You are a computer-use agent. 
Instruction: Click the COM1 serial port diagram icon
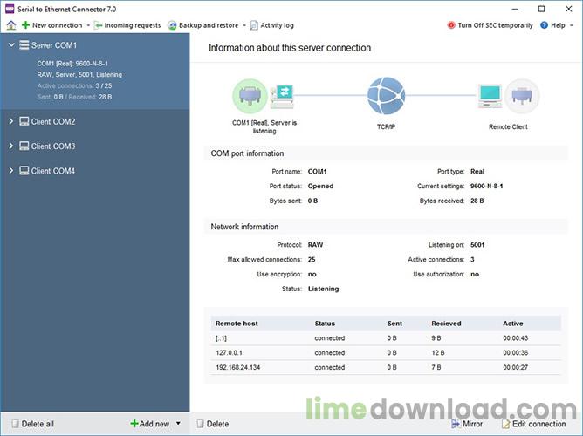tap(250, 96)
